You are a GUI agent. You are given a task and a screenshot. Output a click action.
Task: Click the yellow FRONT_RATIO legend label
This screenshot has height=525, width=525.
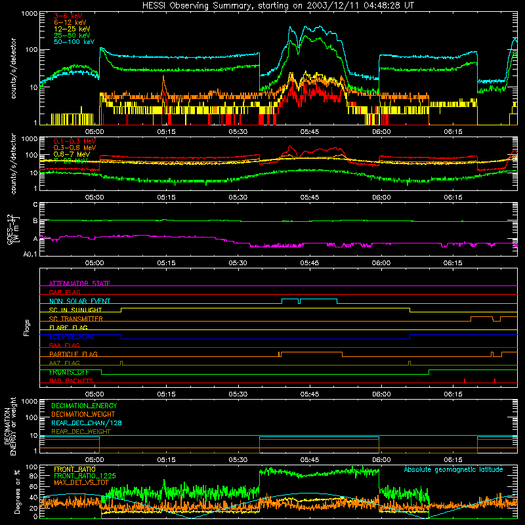click(75, 469)
